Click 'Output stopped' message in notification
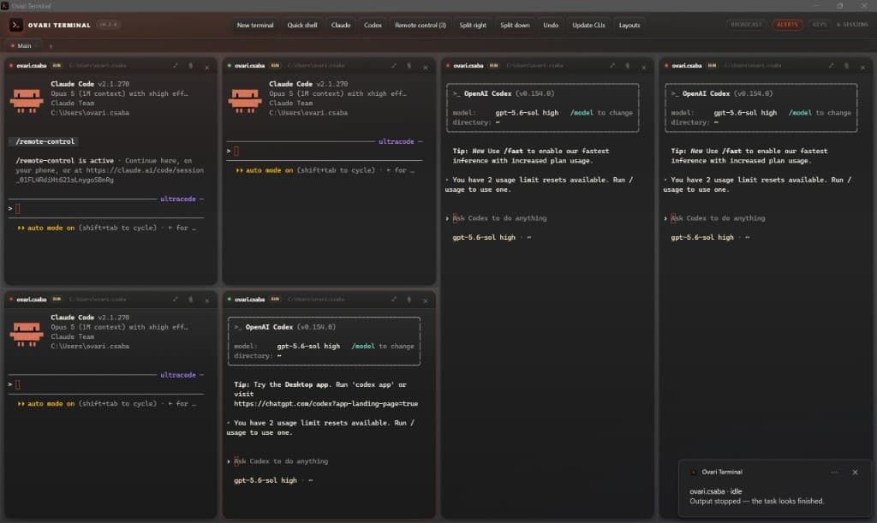Screen dimensions: 877x523 tap(757, 502)
